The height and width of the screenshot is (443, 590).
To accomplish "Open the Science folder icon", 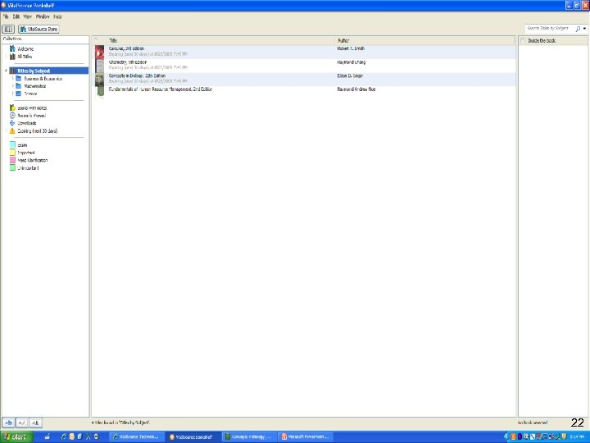I will 18,94.
